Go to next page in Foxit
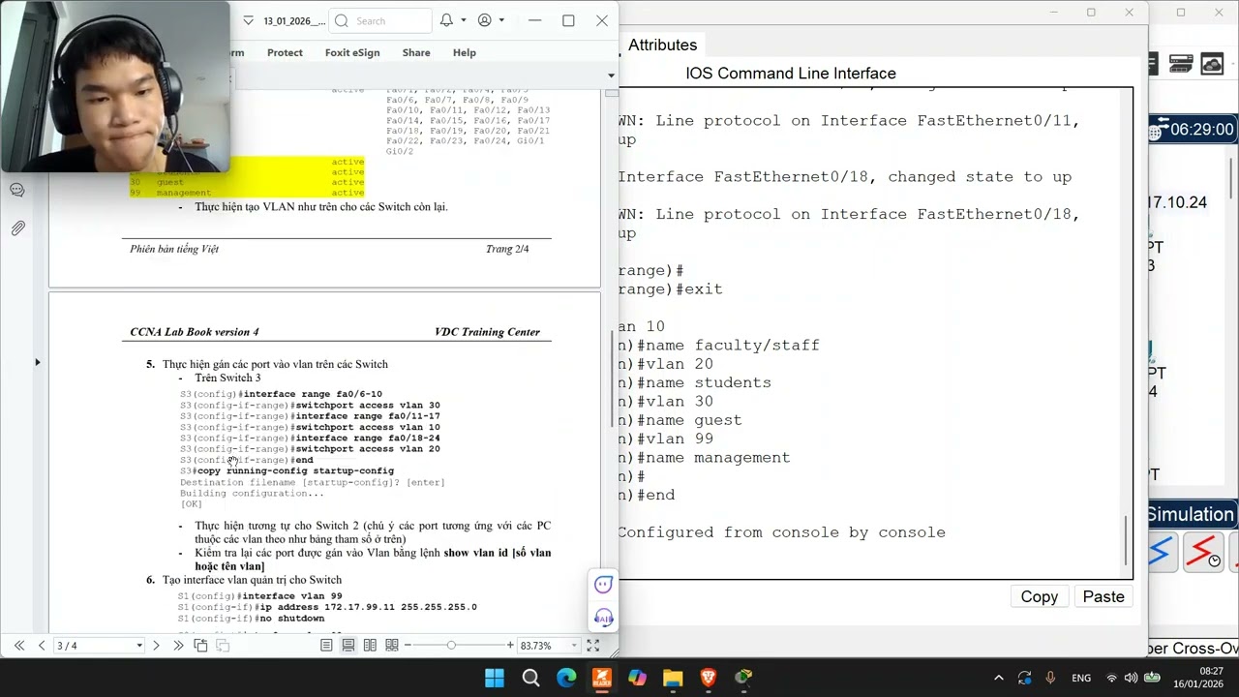The height and width of the screenshot is (697, 1239). click(x=156, y=646)
